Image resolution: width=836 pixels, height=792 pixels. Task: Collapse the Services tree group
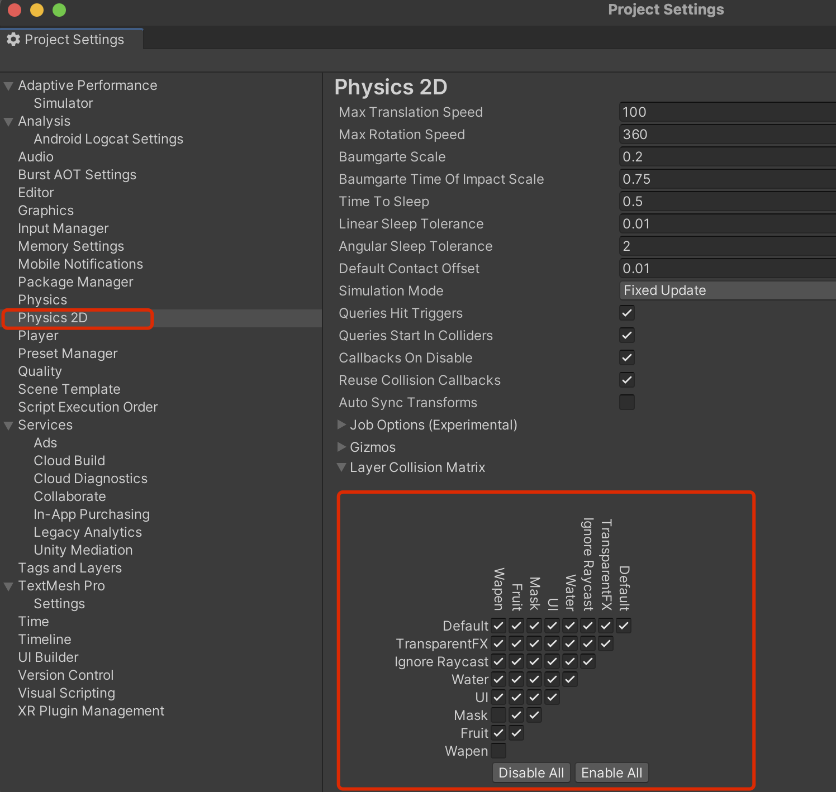[x=8, y=426]
